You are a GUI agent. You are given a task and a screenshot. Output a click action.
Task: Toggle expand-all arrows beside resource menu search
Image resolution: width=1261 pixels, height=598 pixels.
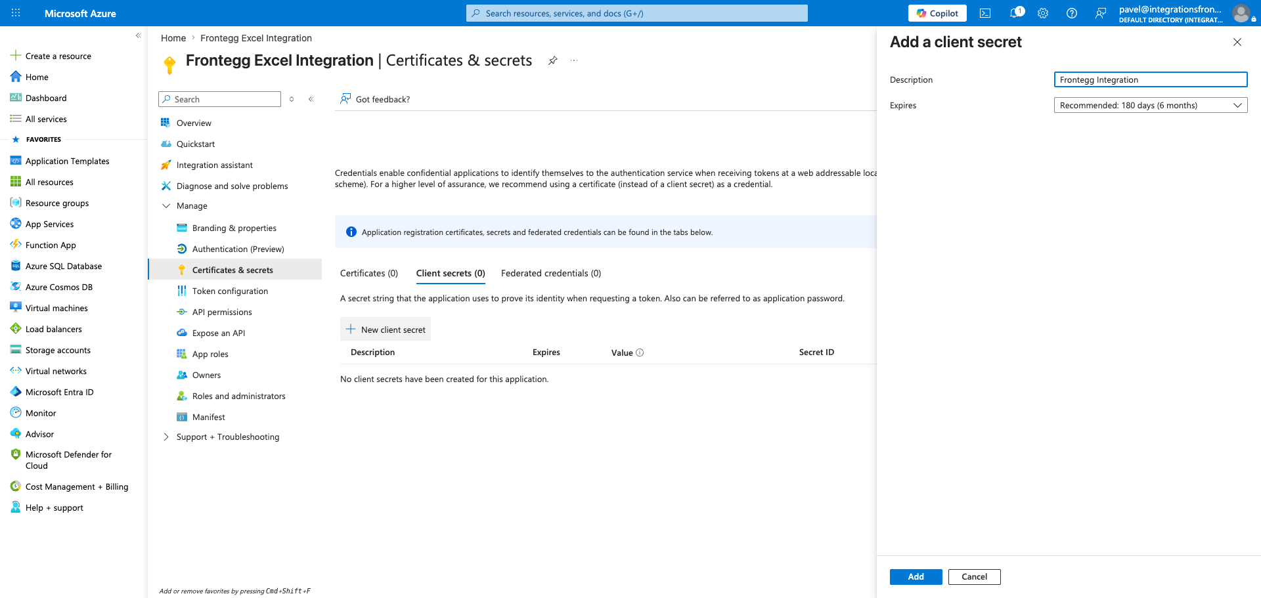[x=292, y=99]
